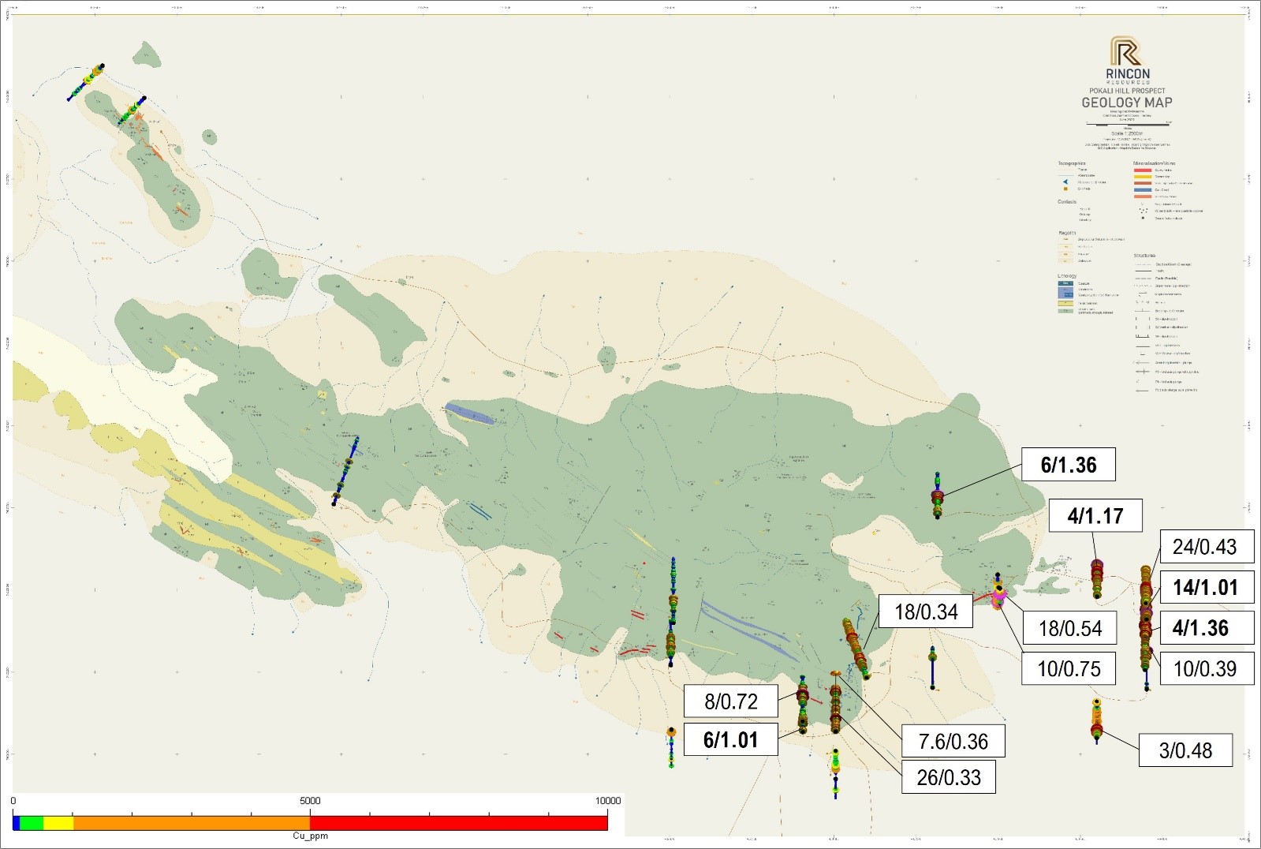Click the red Mineralisation/Veins legend swatch
1261x849 pixels.
pos(1141,170)
